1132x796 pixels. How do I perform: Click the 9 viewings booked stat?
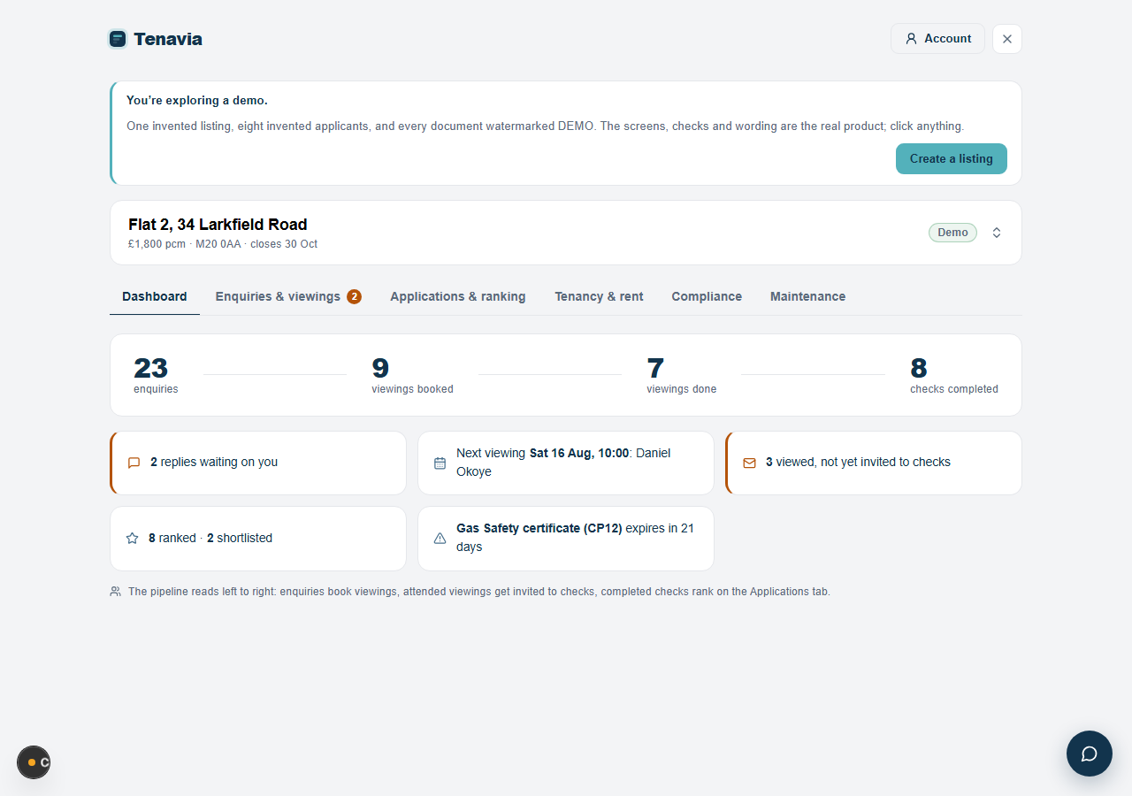coord(412,375)
